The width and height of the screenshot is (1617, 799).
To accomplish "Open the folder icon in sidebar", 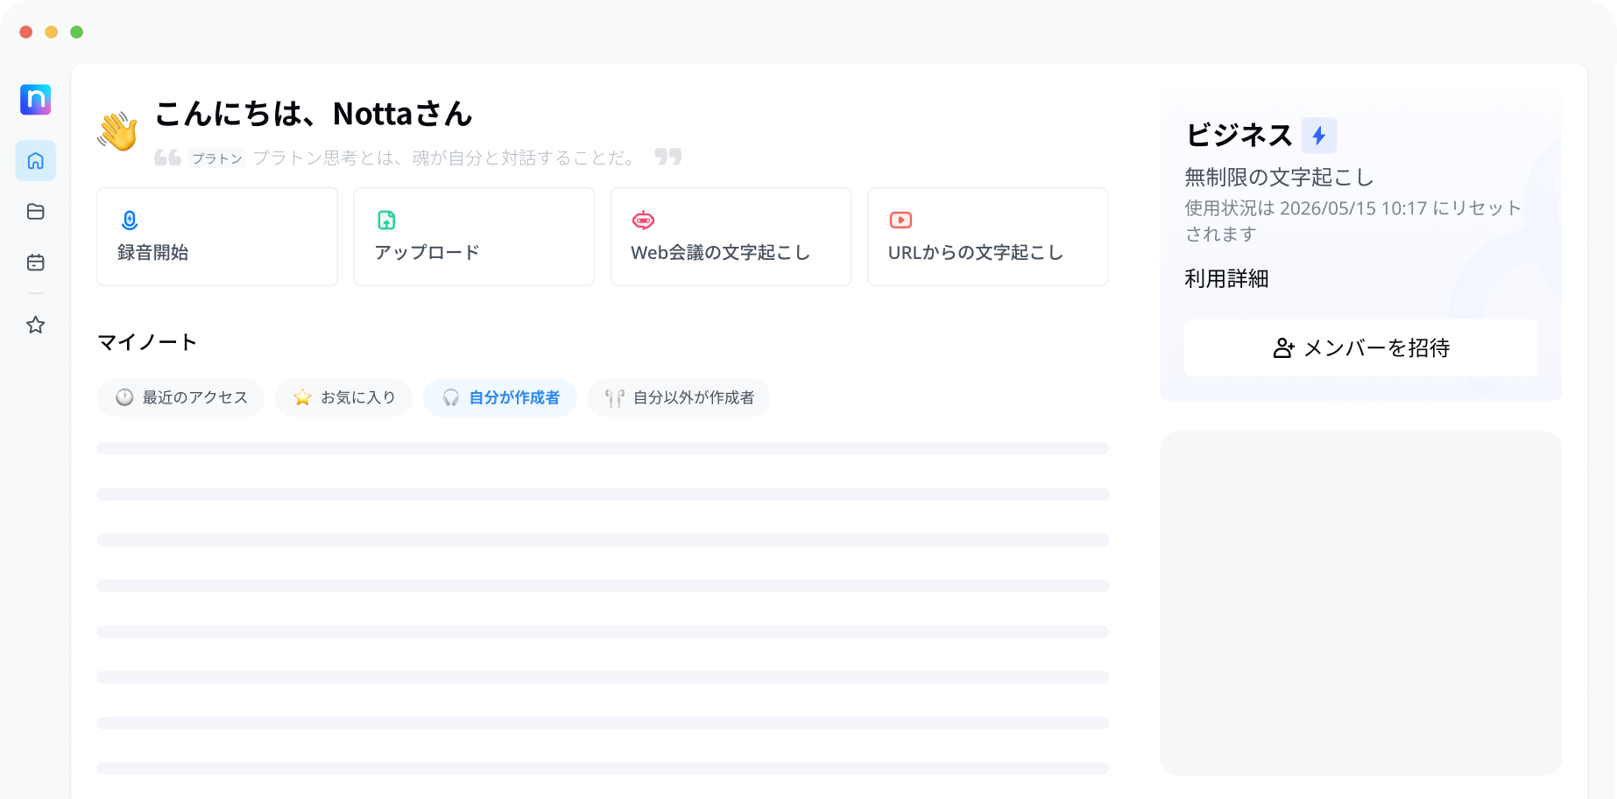I will 35,212.
